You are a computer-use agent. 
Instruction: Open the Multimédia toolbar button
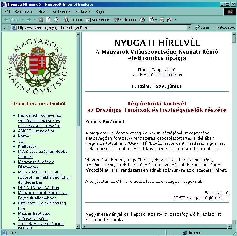(125, 20)
